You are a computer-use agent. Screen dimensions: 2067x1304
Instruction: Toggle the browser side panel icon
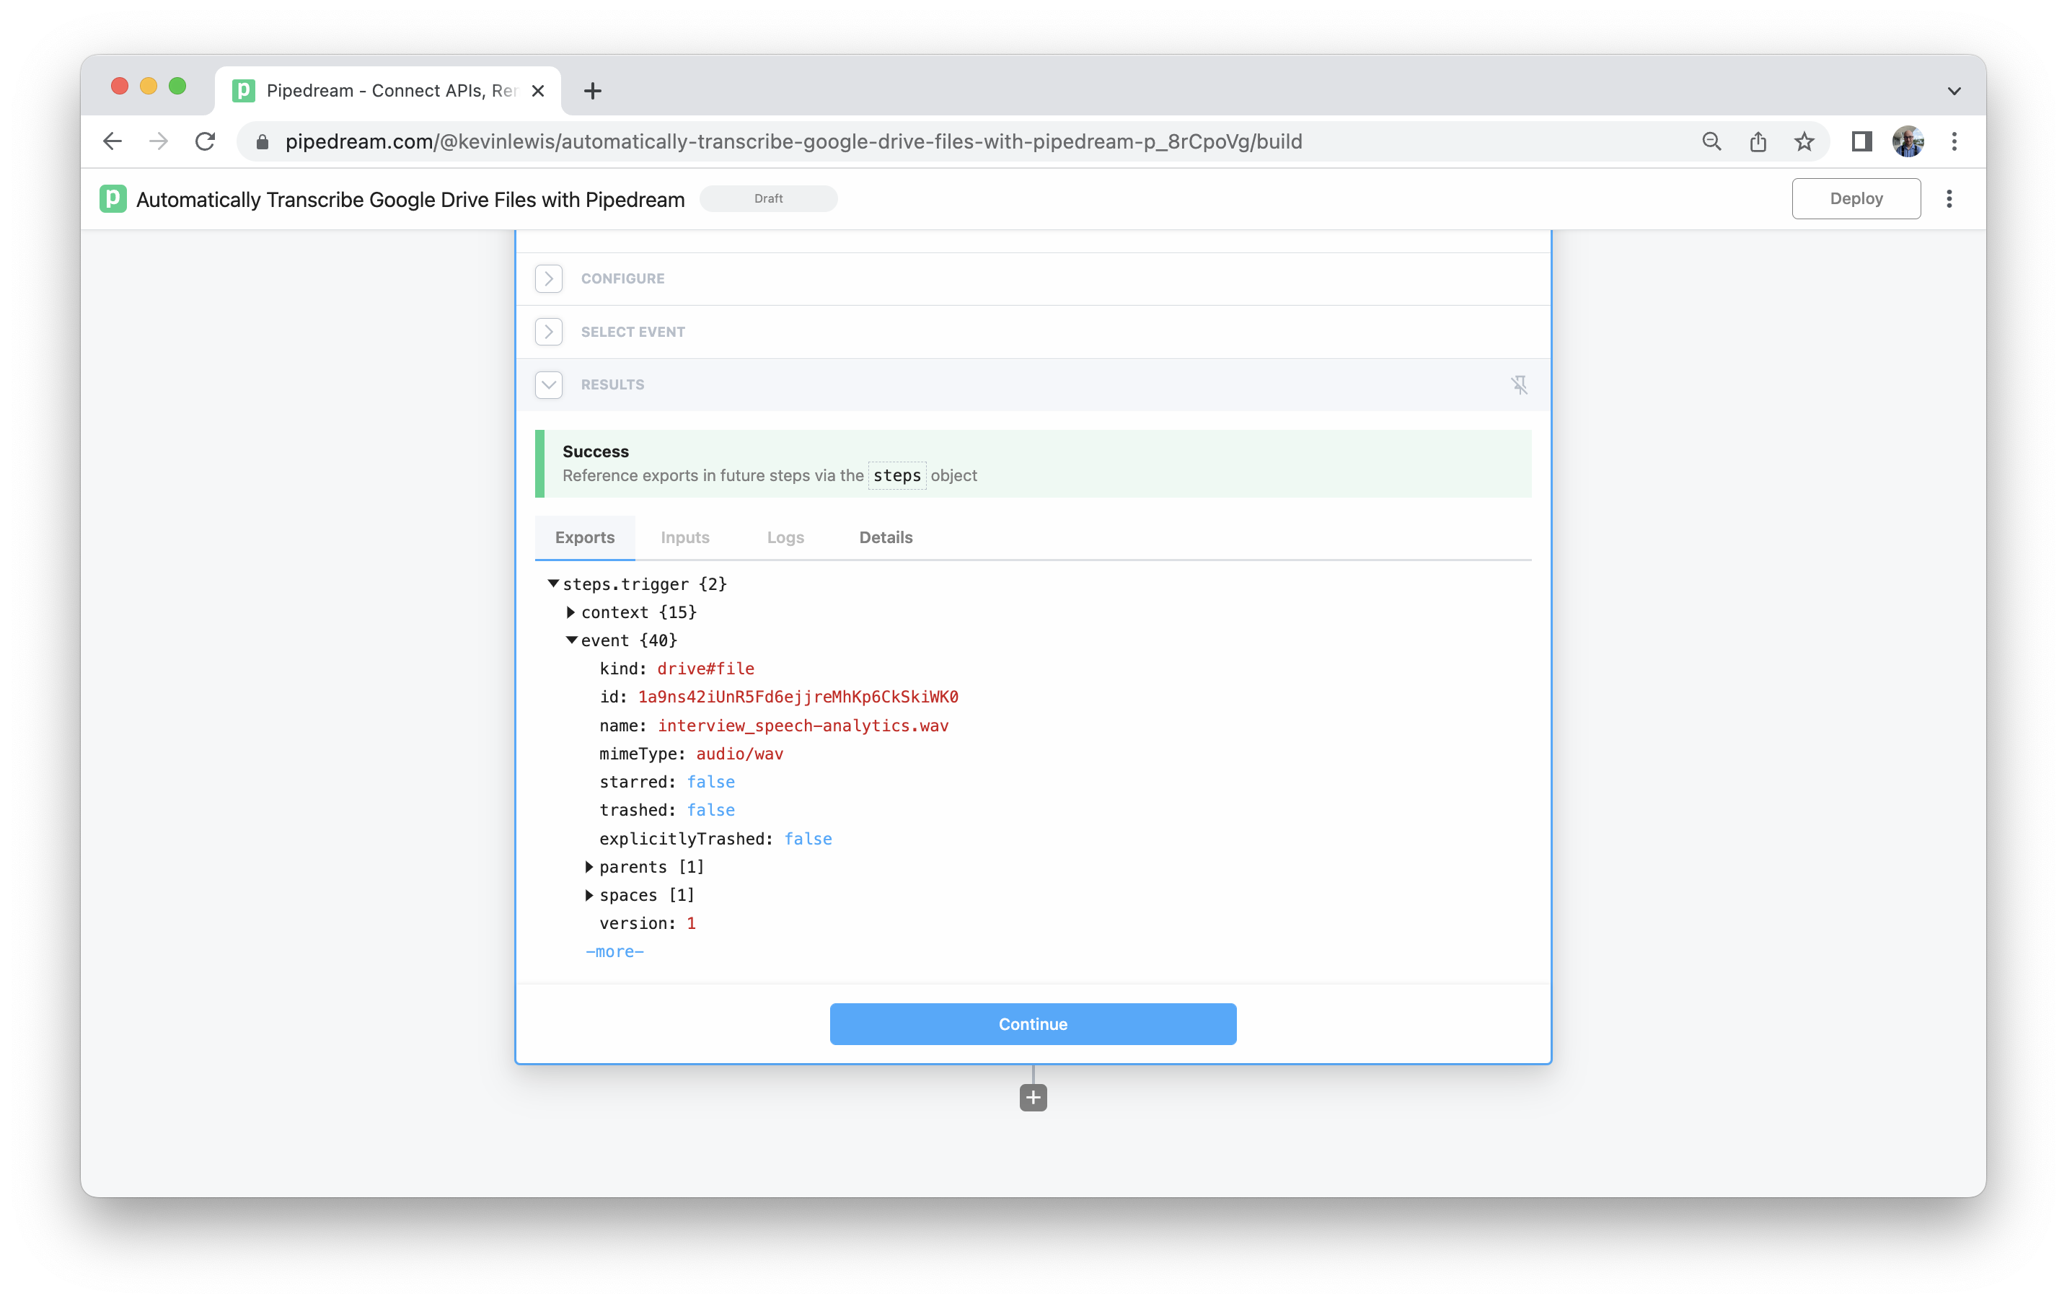coord(1861,141)
